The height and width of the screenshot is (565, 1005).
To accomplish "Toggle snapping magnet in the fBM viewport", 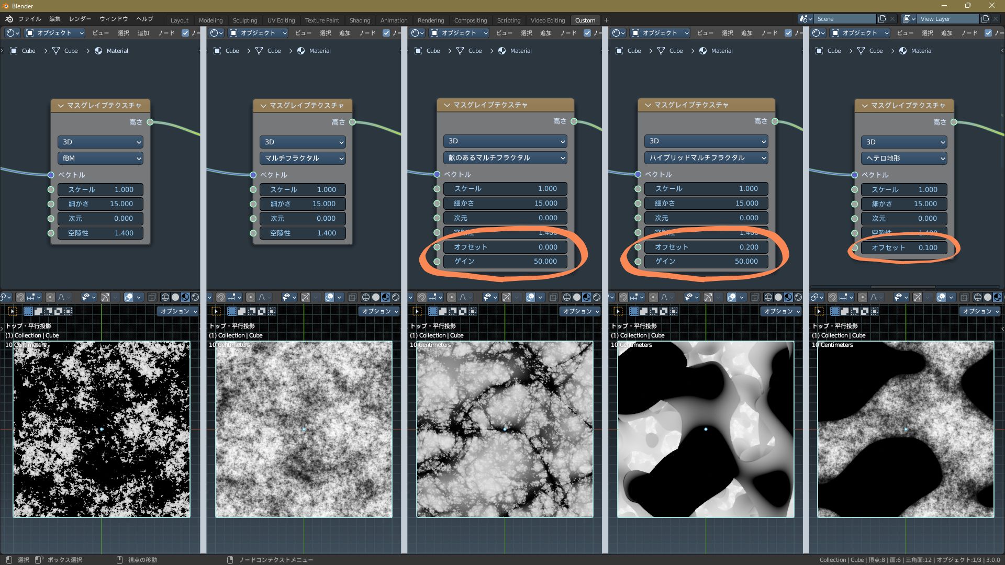I will (20, 297).
